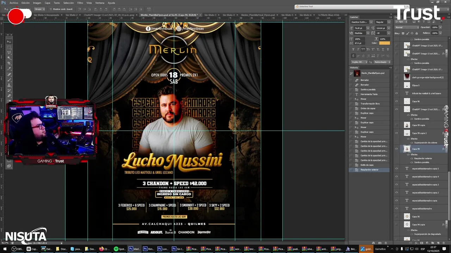451x253 pixels.
Task: Select the Move tool in toolbox
Action: pos(9,41)
